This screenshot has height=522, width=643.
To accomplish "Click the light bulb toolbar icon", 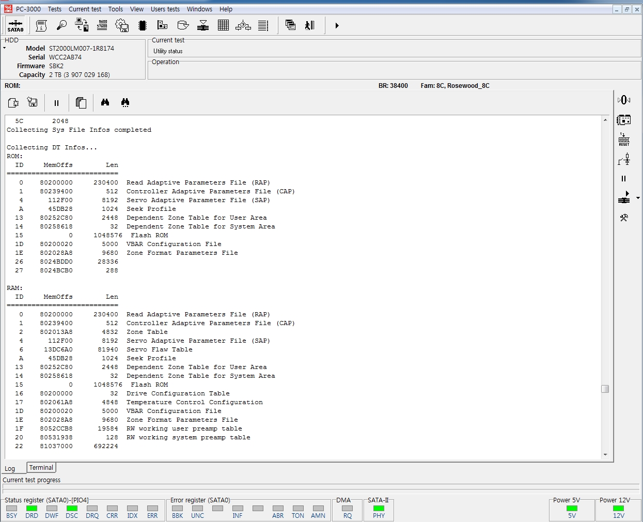I will click(61, 25).
